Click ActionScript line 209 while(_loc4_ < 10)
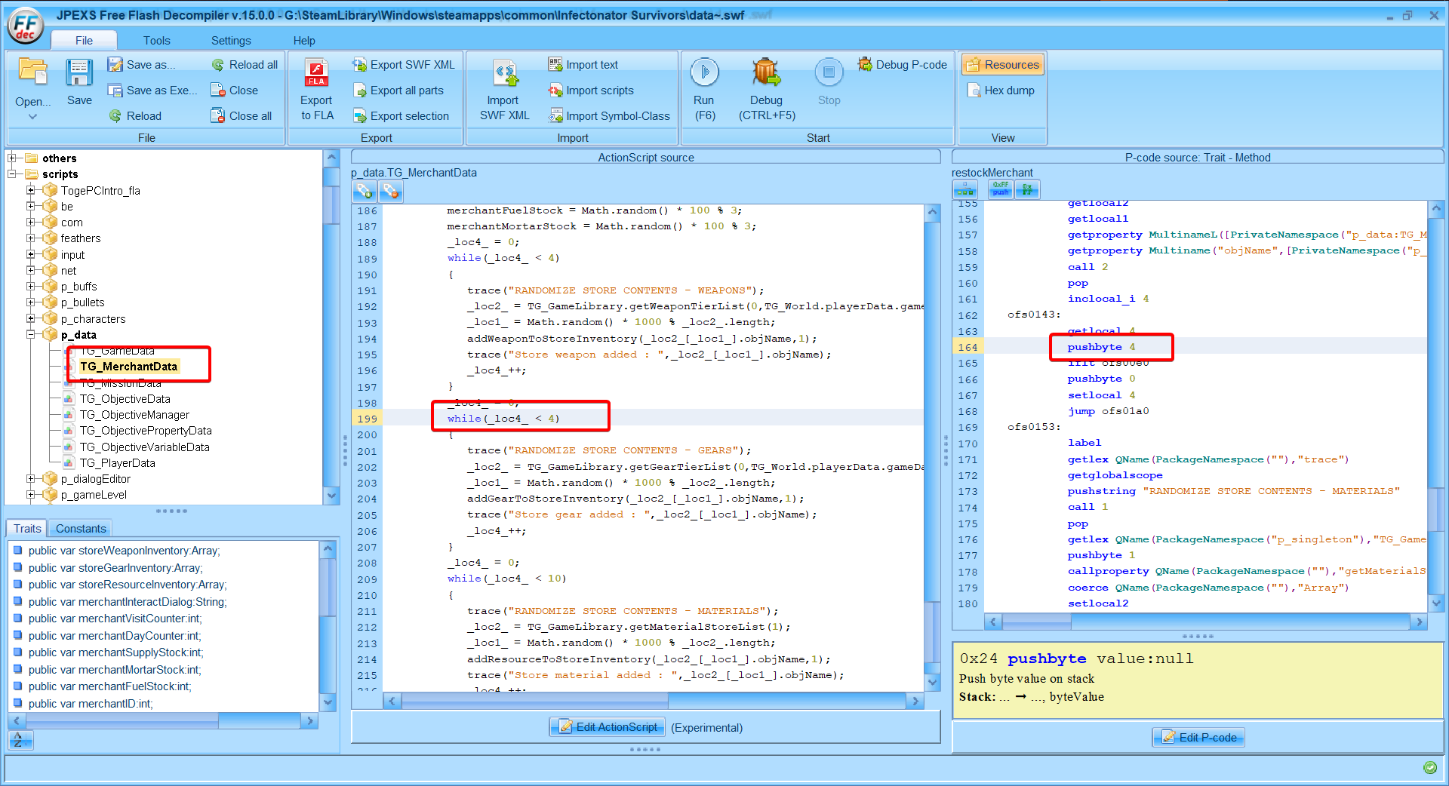The width and height of the screenshot is (1449, 786). pos(506,579)
